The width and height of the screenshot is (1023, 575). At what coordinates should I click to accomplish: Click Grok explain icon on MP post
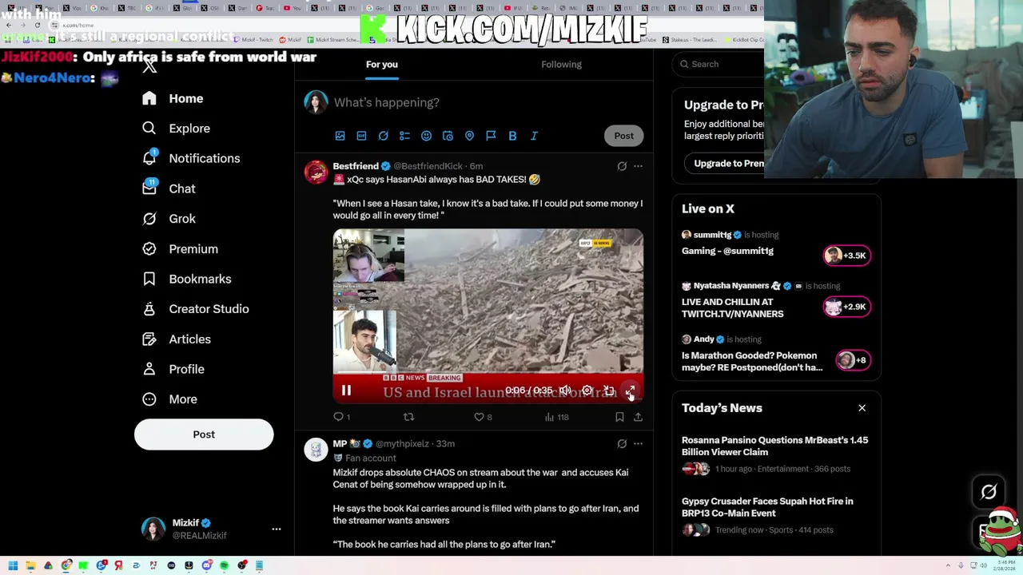point(622,443)
